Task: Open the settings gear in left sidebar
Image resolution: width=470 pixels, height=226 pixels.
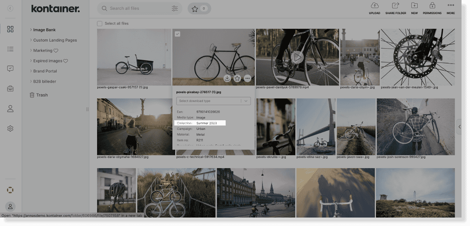Action: 10,129
